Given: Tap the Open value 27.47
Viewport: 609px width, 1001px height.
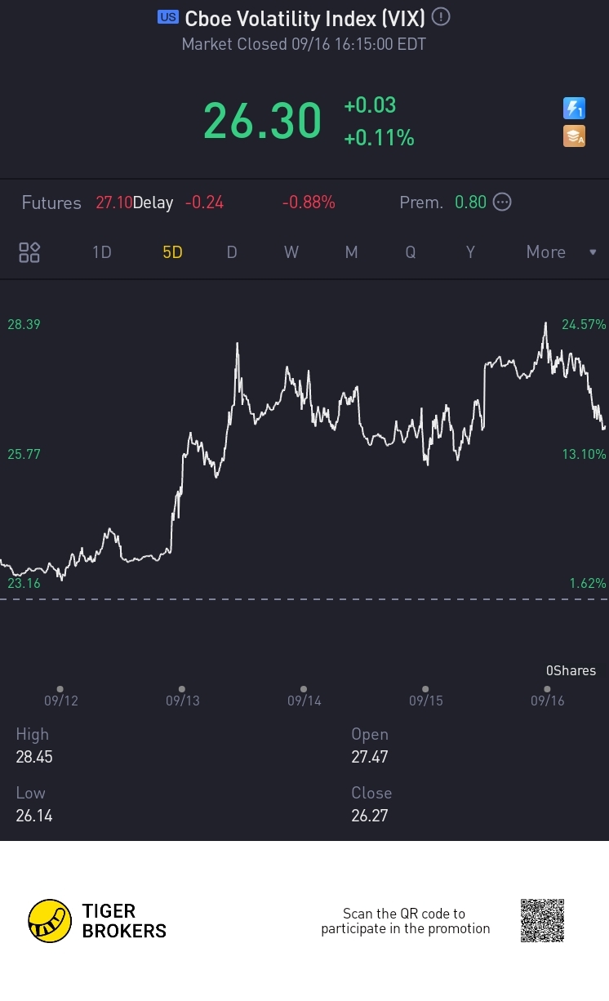Looking at the screenshot, I should (370, 757).
